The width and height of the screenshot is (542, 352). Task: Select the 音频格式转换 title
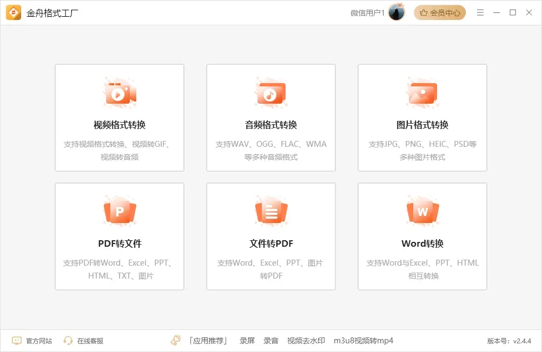click(x=271, y=125)
